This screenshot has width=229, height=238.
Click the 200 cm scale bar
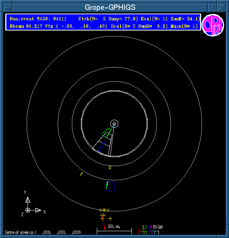pos(114,230)
